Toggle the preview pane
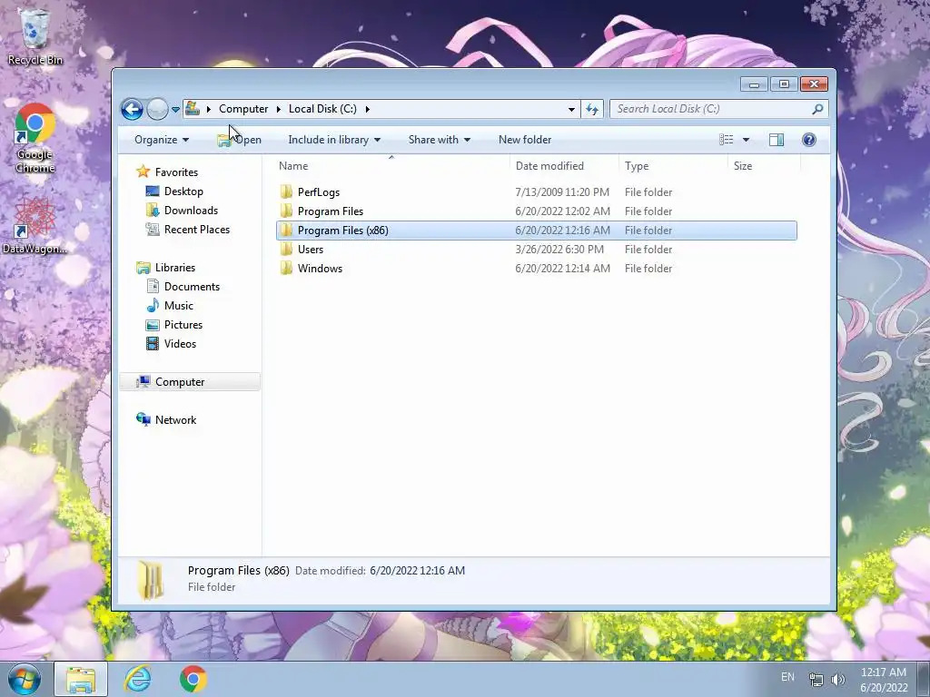This screenshot has height=697, width=930. (x=776, y=140)
